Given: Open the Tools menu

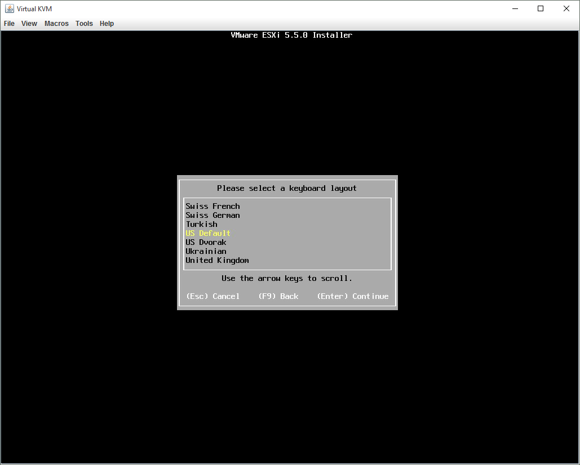Looking at the screenshot, I should coord(84,24).
